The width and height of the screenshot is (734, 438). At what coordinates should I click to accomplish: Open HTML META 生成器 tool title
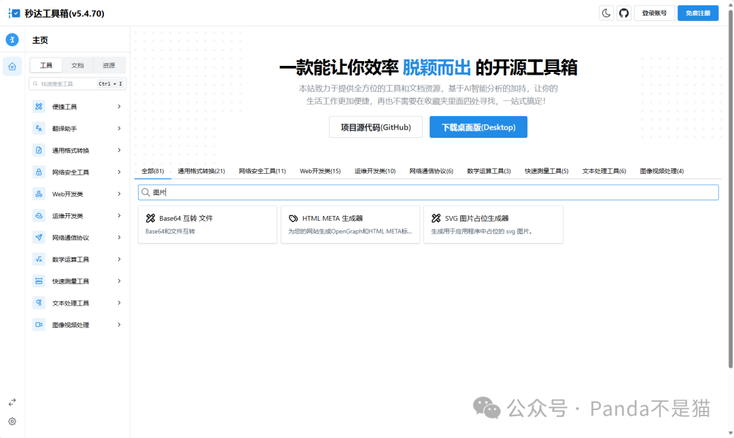(332, 218)
